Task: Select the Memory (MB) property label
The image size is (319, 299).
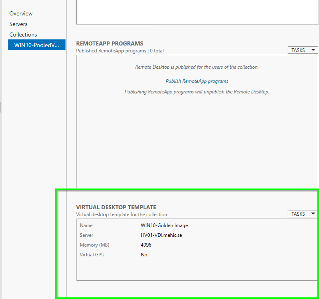Action: click(x=94, y=245)
